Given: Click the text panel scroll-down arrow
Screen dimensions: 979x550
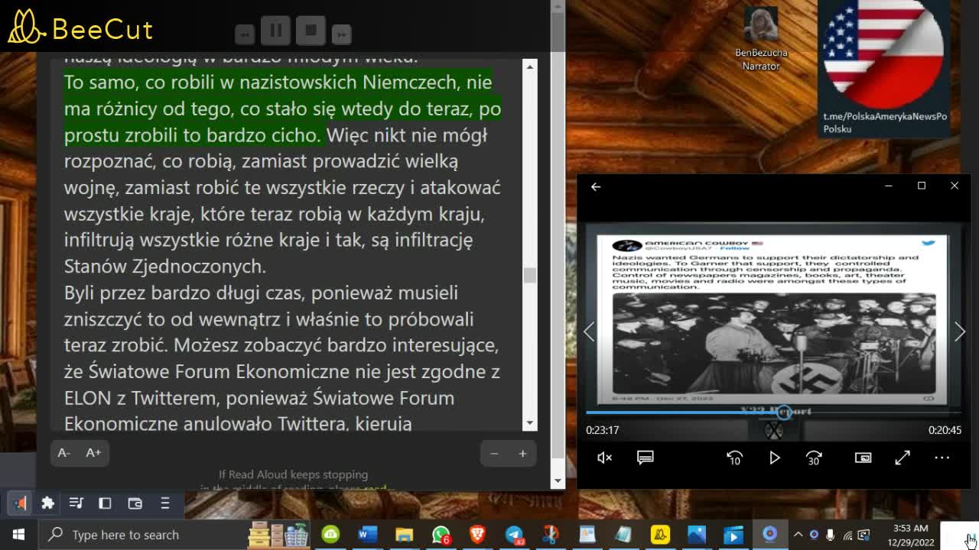Looking at the screenshot, I should tap(529, 423).
